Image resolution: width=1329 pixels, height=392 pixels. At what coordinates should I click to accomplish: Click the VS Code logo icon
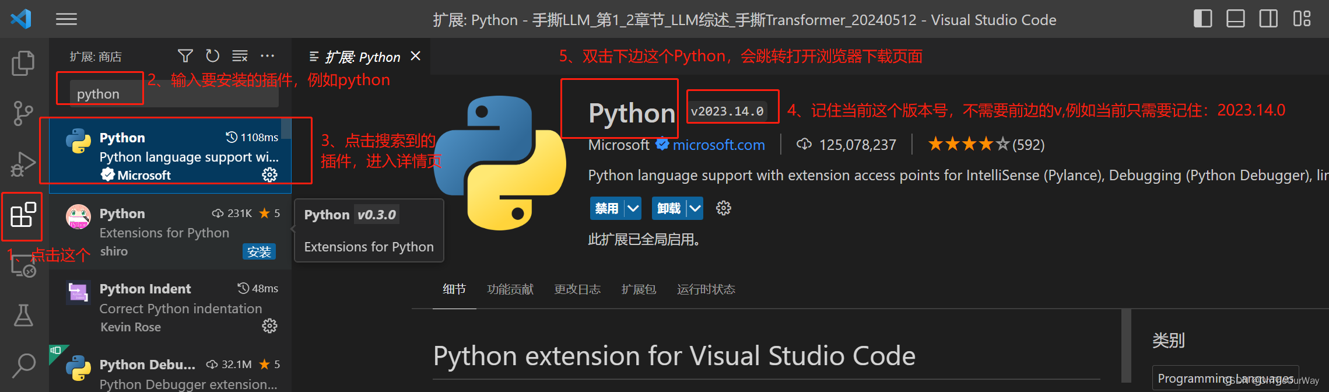click(x=21, y=19)
